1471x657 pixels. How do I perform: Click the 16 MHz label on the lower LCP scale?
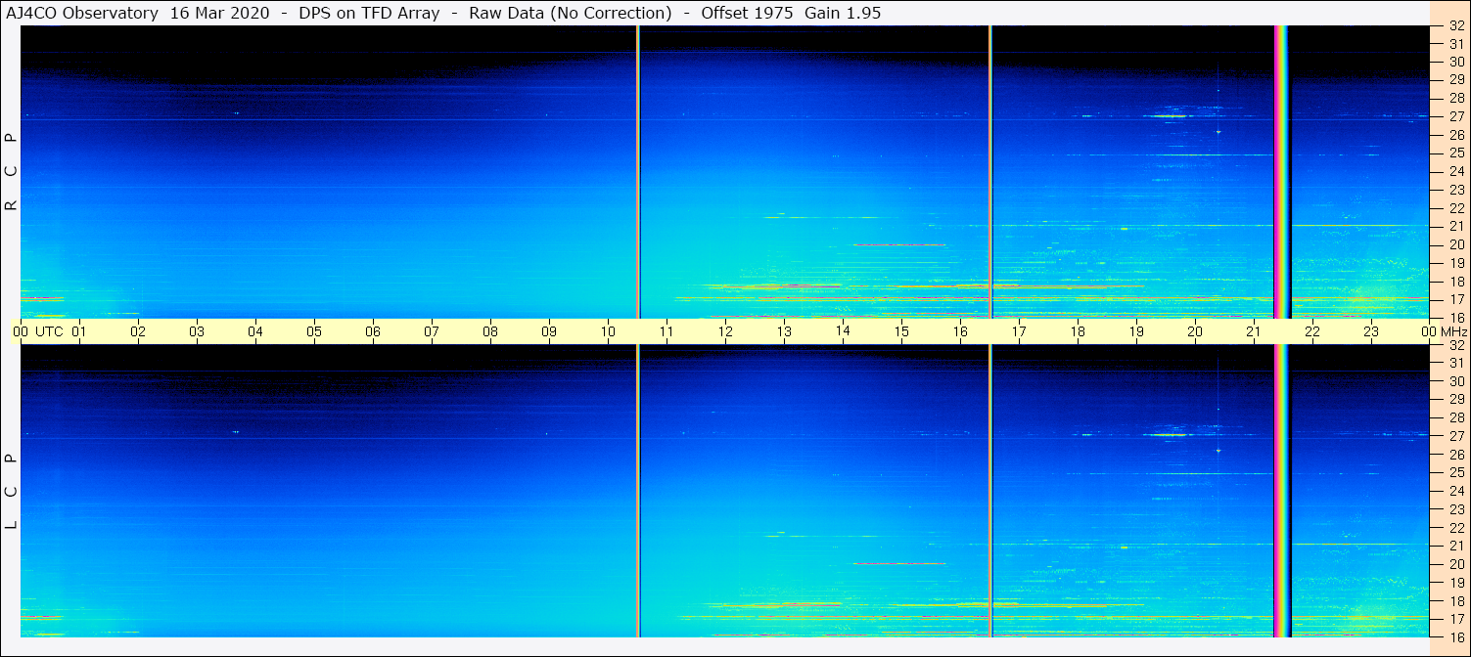1455,636
